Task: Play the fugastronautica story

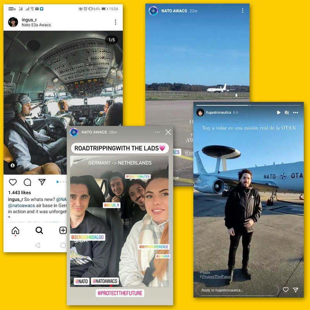Action: pos(279,112)
